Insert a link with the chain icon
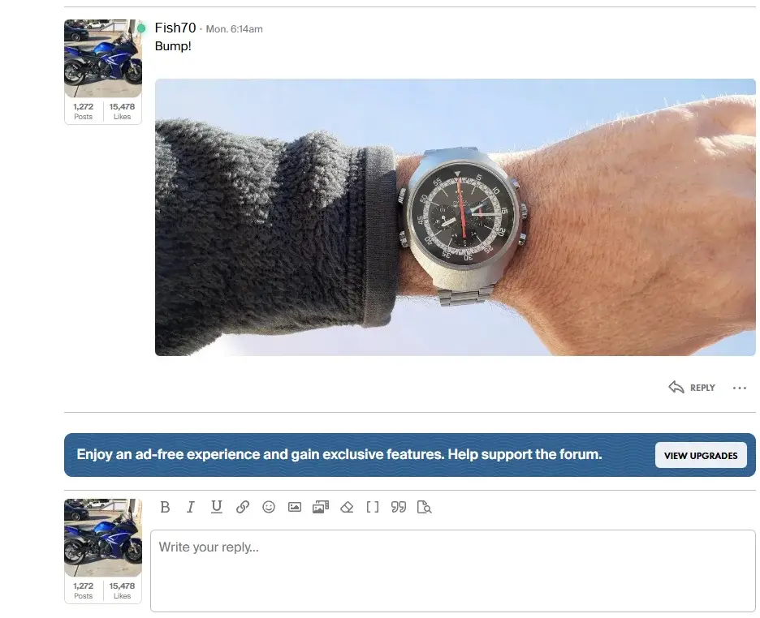This screenshot has width=760, height=618. point(243,507)
